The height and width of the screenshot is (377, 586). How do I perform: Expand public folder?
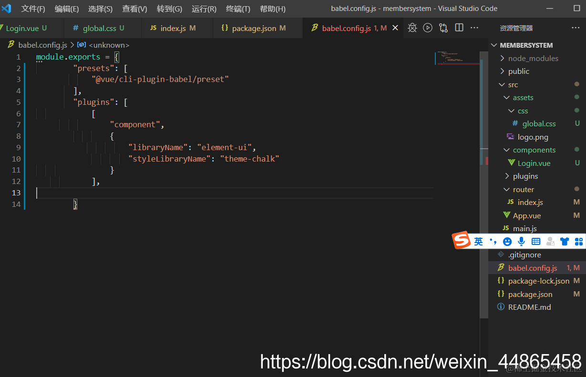click(537, 71)
